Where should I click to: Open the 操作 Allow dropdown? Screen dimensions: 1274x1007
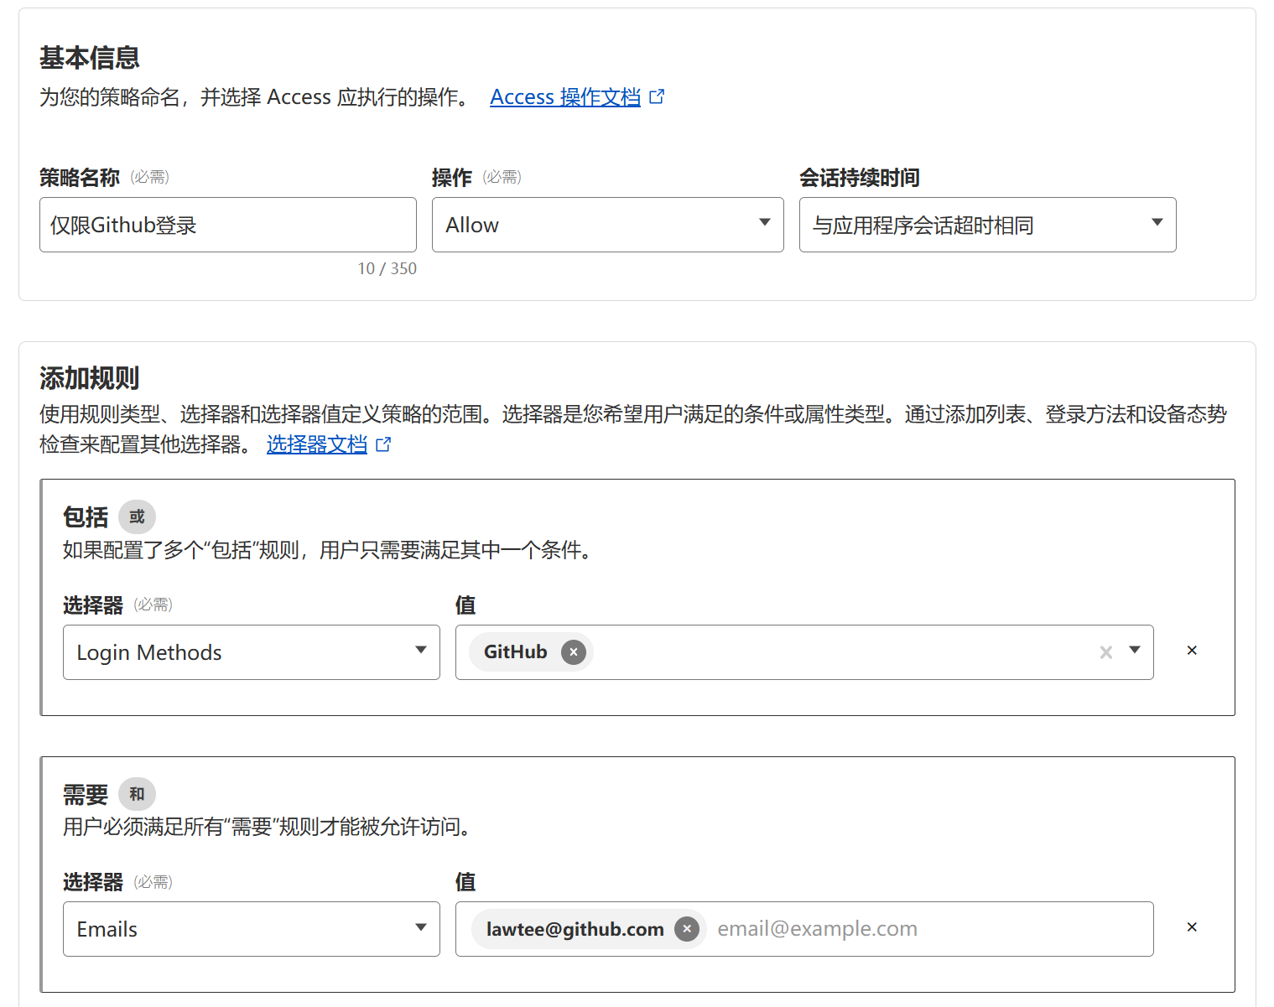[x=607, y=225]
